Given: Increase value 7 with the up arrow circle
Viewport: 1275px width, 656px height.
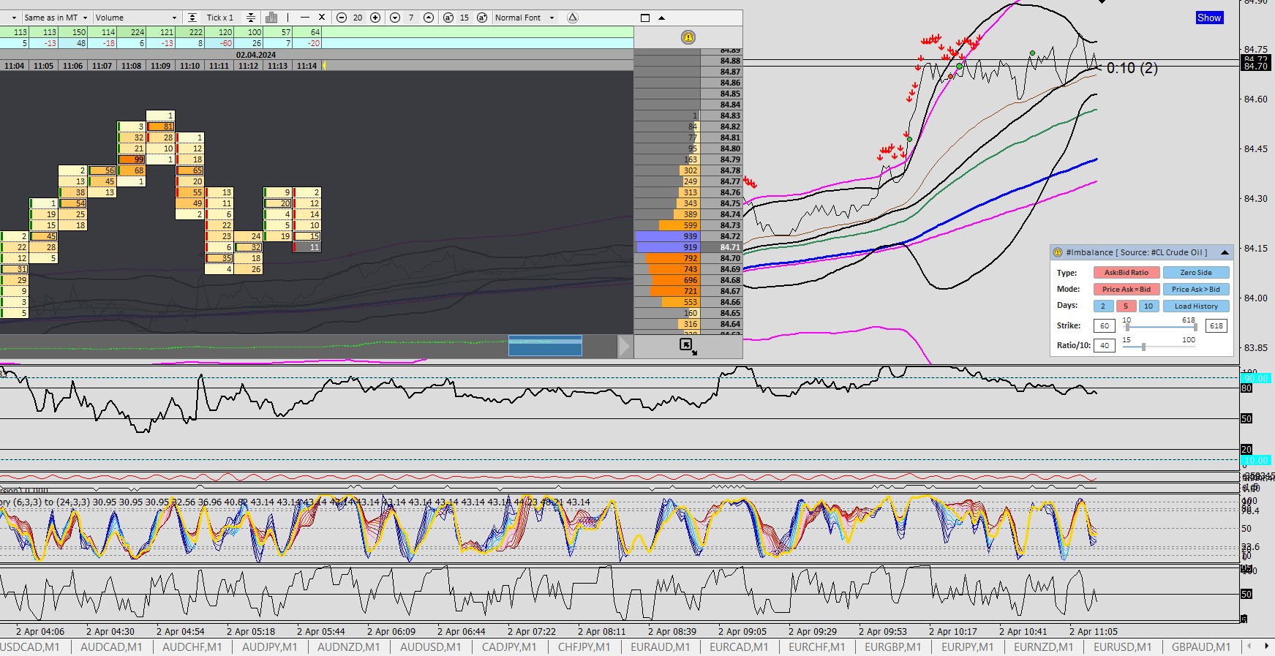Looking at the screenshot, I should (429, 18).
